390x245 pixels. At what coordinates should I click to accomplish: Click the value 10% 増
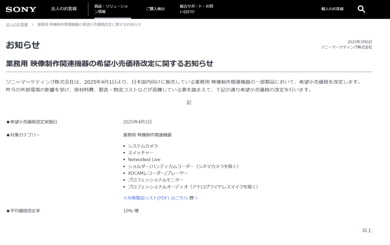tap(131, 211)
